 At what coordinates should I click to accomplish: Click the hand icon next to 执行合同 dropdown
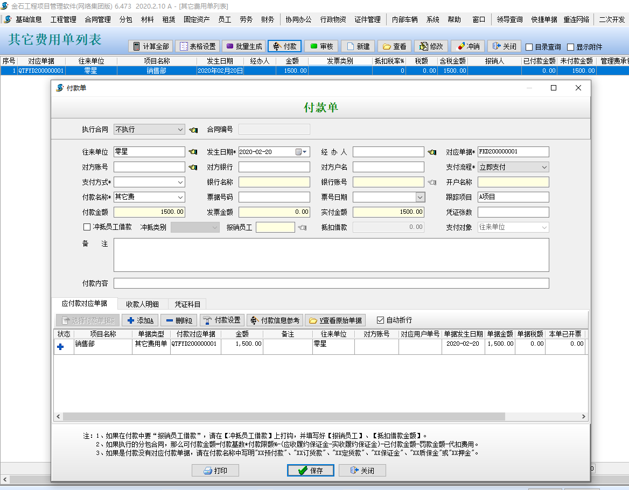coord(194,130)
